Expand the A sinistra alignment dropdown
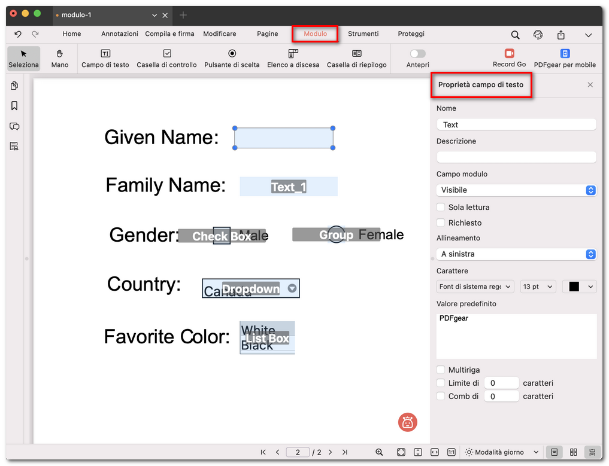 [516, 254]
